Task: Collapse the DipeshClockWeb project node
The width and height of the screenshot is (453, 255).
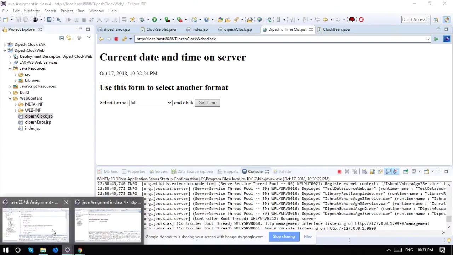Action: 5,51
